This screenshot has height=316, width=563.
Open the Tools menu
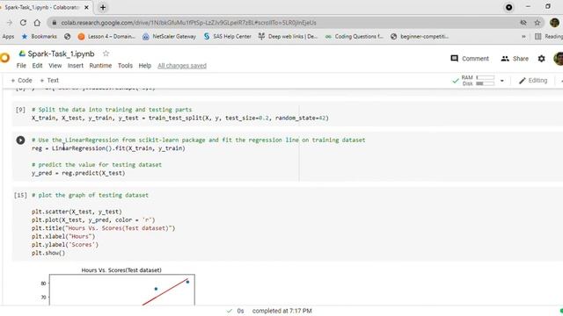tap(125, 66)
